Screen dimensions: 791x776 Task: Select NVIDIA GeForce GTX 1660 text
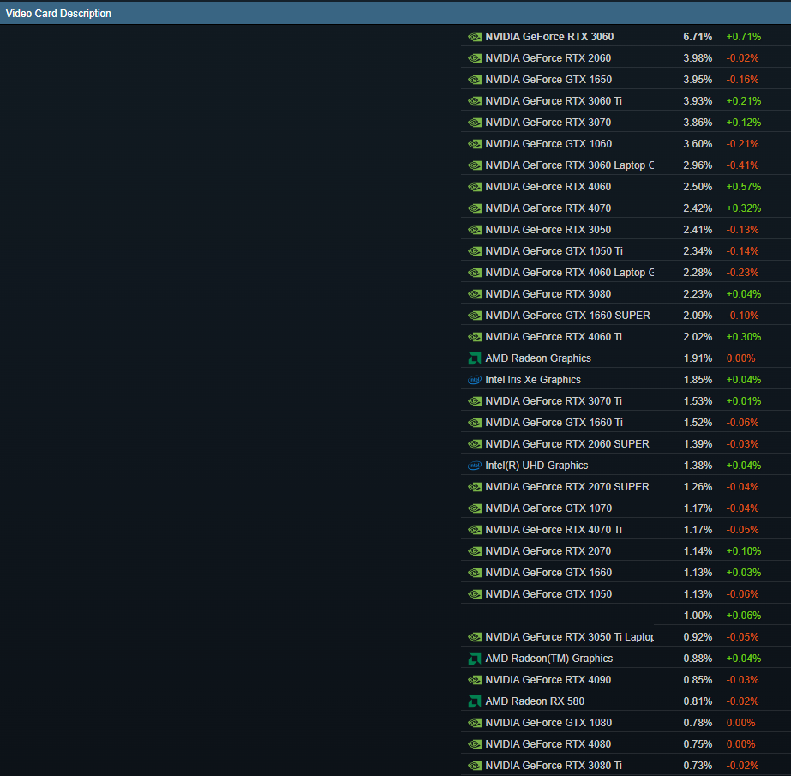tap(548, 573)
